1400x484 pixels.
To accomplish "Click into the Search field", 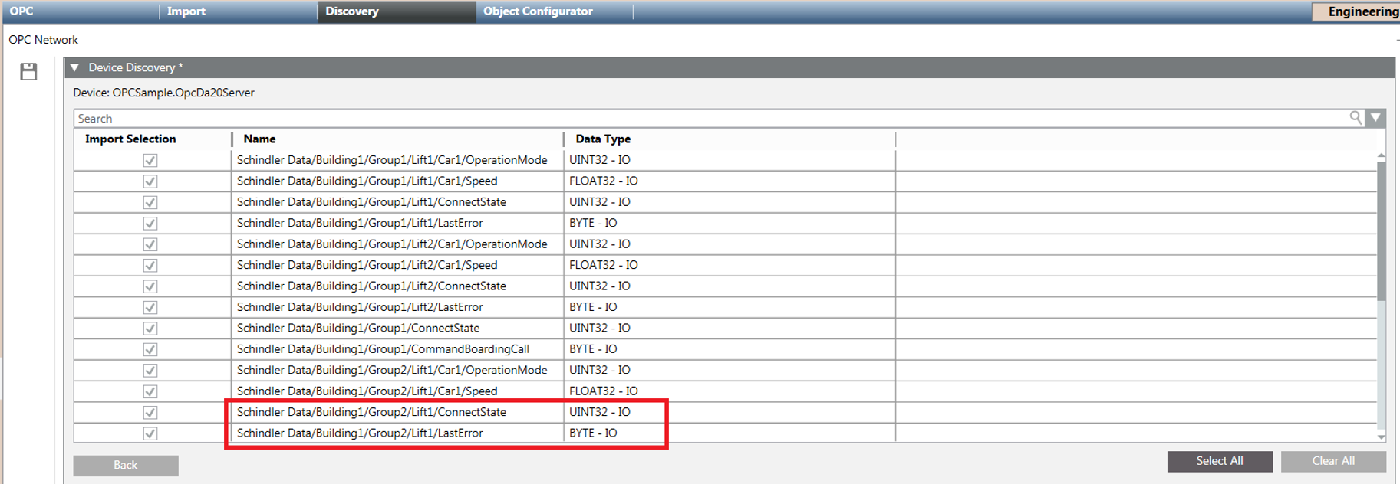I will (690, 119).
